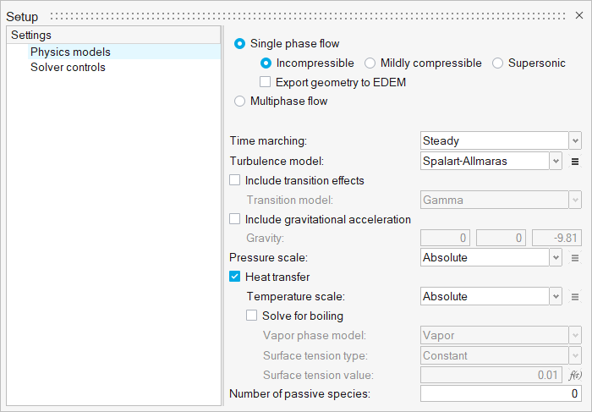Select Physics models in the settings tree
The height and width of the screenshot is (412, 592).
click(x=70, y=52)
